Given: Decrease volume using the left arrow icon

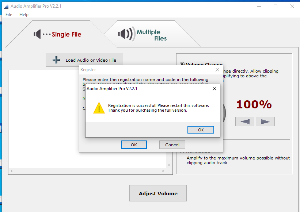Looking at the screenshot, I should click(x=244, y=121).
